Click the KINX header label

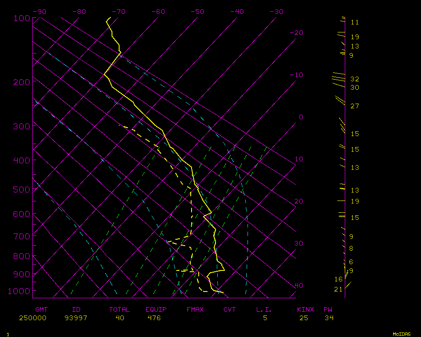point(306,310)
